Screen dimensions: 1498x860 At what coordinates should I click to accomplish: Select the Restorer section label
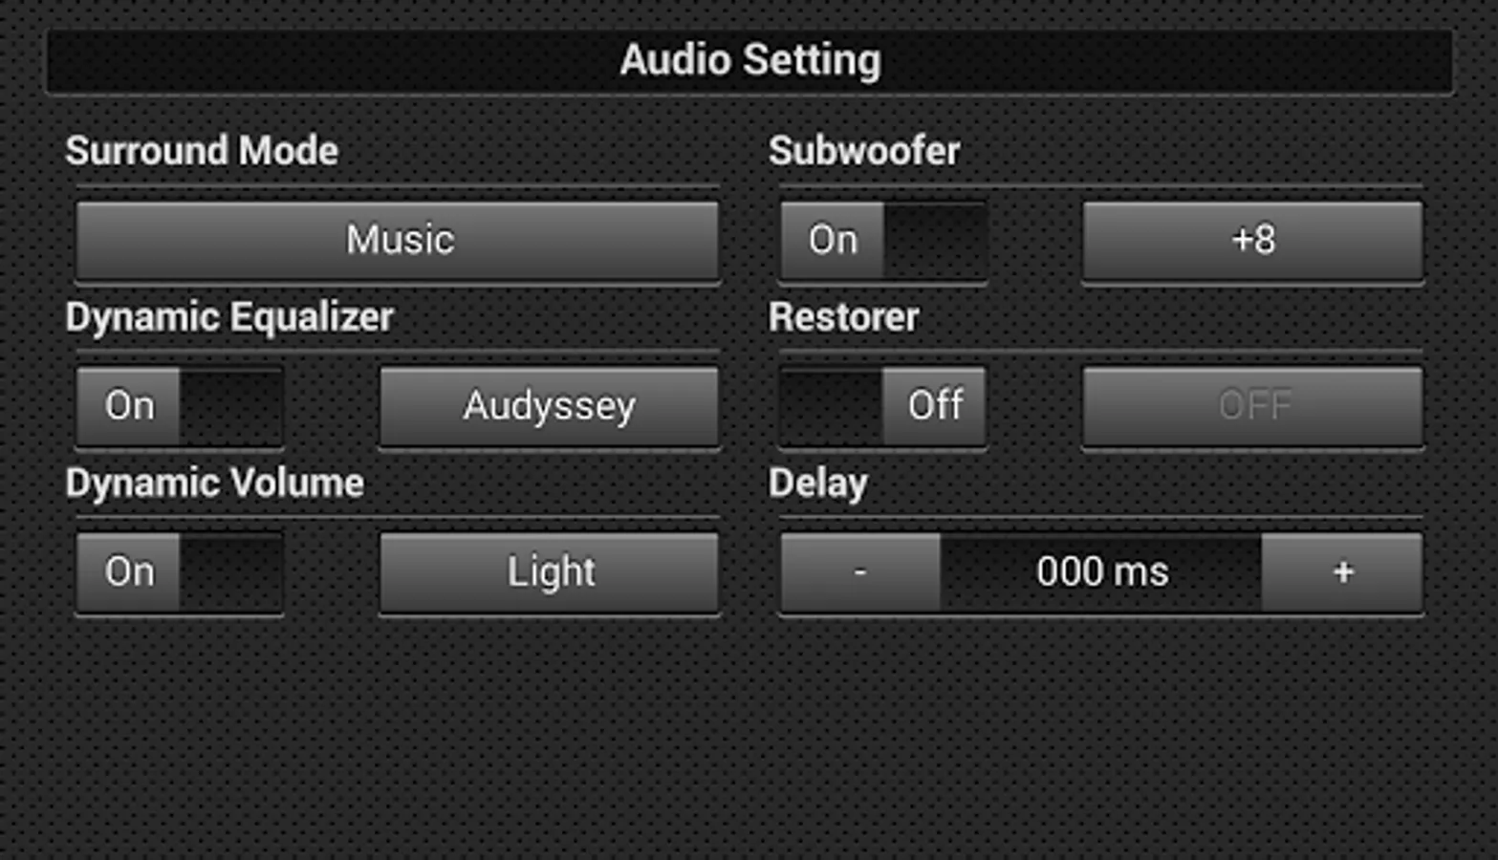click(x=843, y=317)
